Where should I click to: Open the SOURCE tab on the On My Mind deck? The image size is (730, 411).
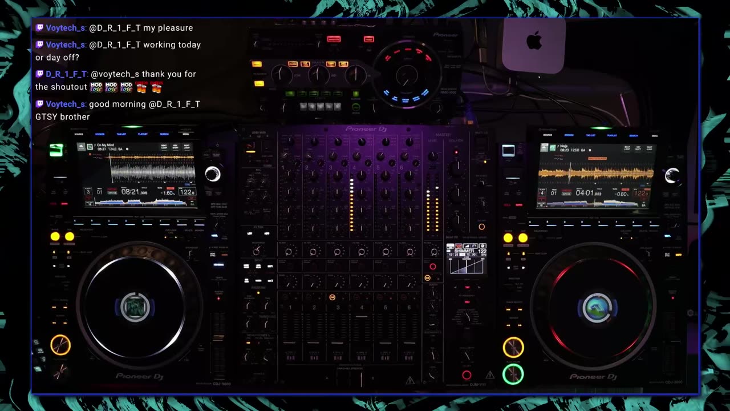pos(79,134)
